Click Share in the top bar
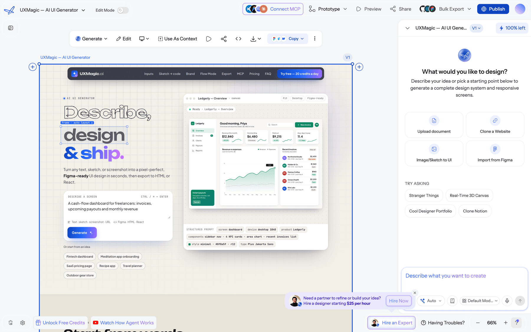531x332 pixels. [x=401, y=9]
